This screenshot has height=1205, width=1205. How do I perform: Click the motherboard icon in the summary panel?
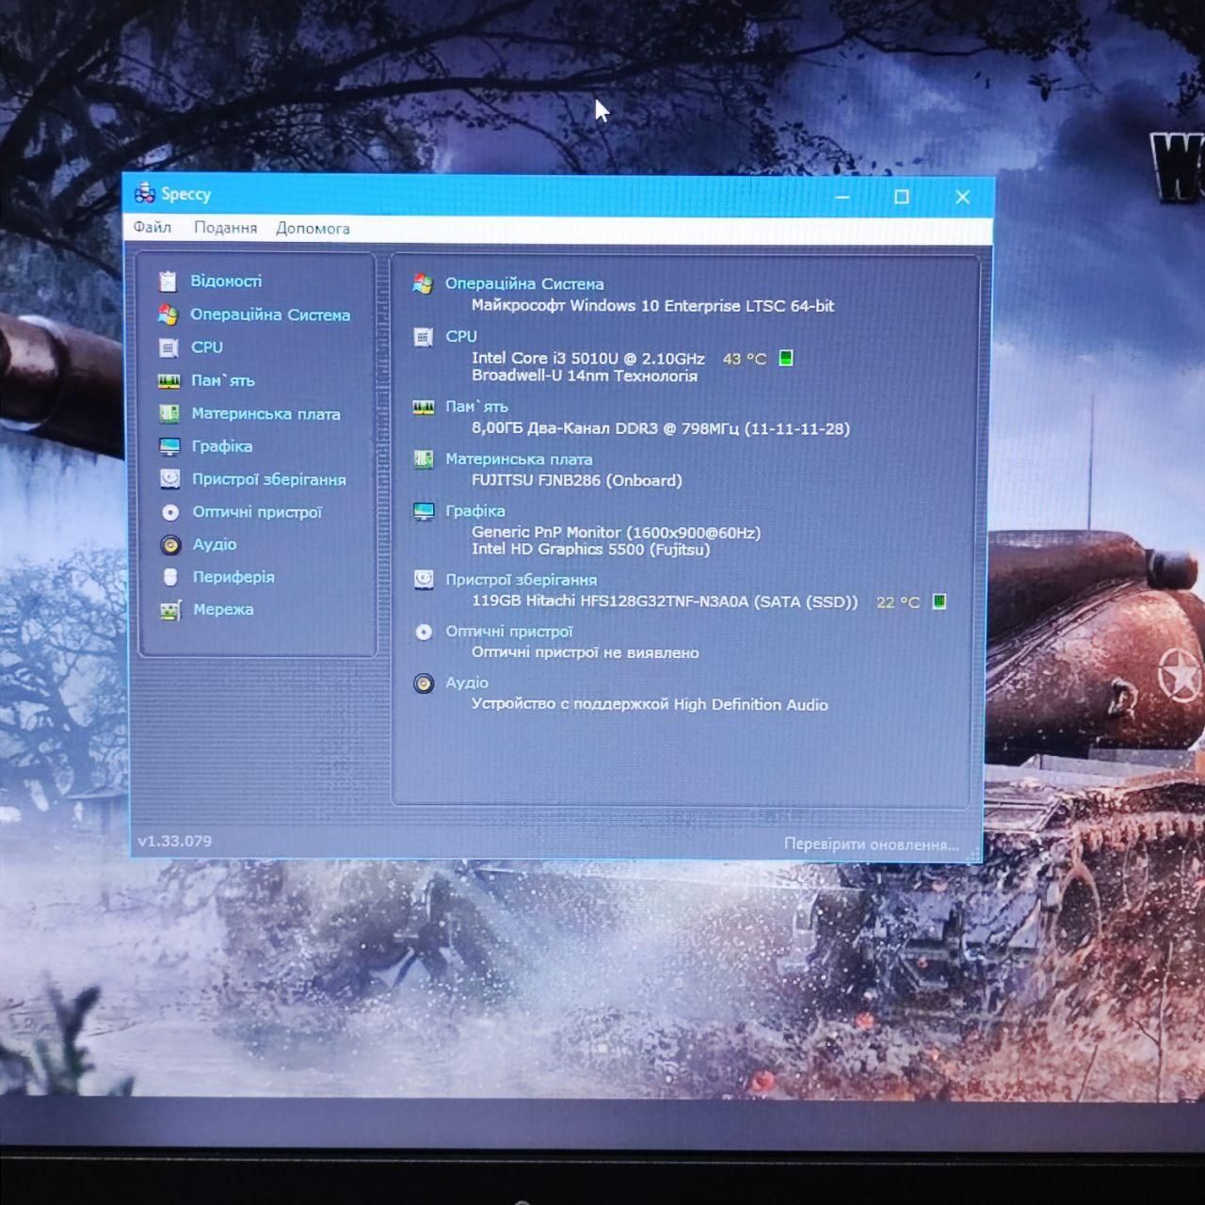click(x=423, y=459)
